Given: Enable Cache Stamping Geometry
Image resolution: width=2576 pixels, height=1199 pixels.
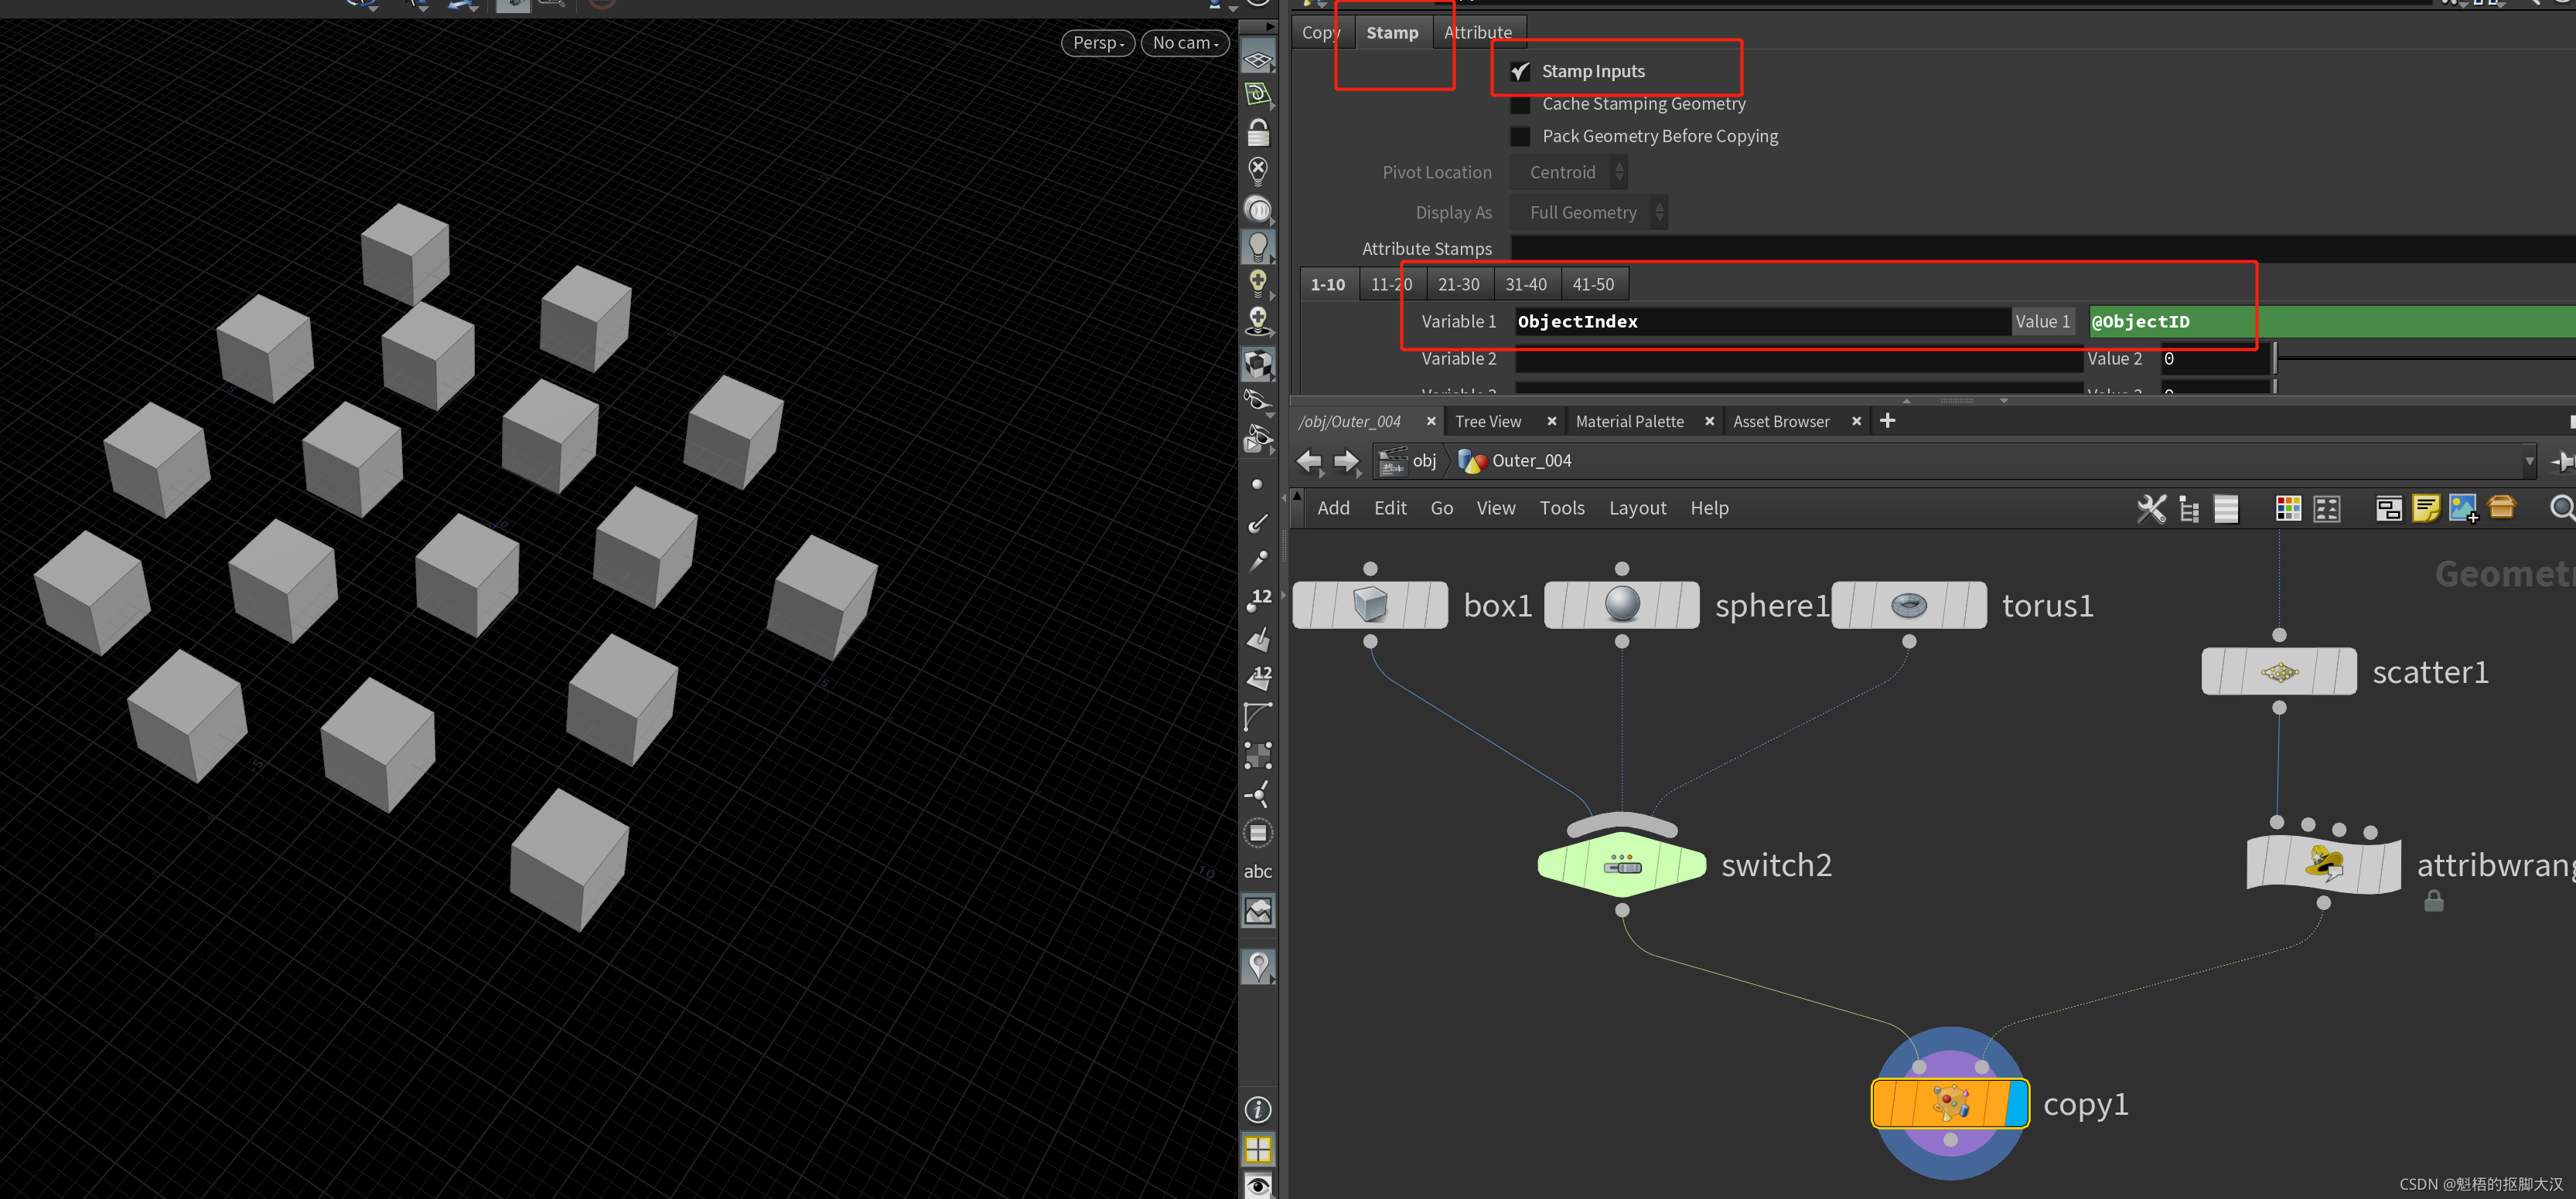Looking at the screenshot, I should (x=1520, y=104).
